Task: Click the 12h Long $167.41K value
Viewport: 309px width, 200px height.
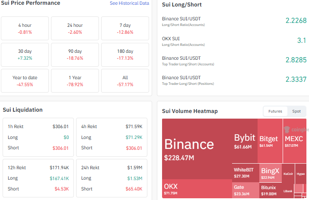Action: coord(59,178)
